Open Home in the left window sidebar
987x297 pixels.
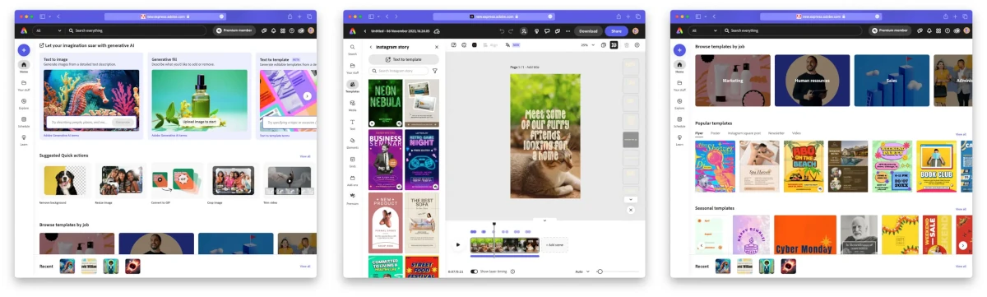(24, 66)
